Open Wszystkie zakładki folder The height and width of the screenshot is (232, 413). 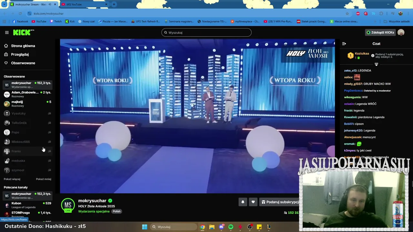point(397,22)
